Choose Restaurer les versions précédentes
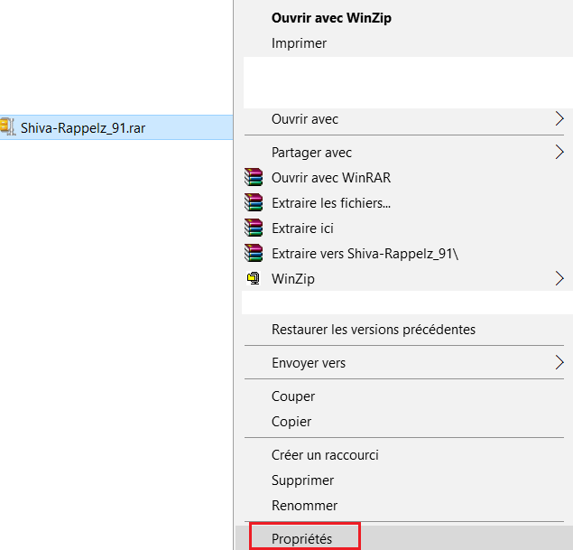 click(374, 330)
